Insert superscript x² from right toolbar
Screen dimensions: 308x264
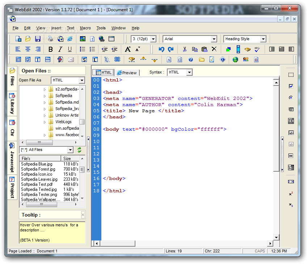coord(291,194)
